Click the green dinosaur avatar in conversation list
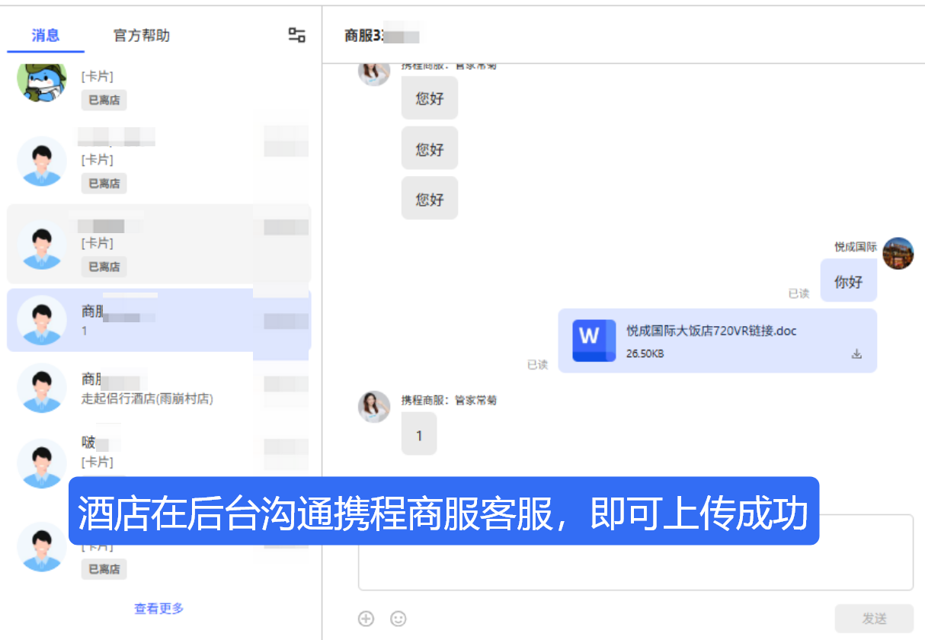Image resolution: width=925 pixels, height=640 pixels. click(x=42, y=82)
